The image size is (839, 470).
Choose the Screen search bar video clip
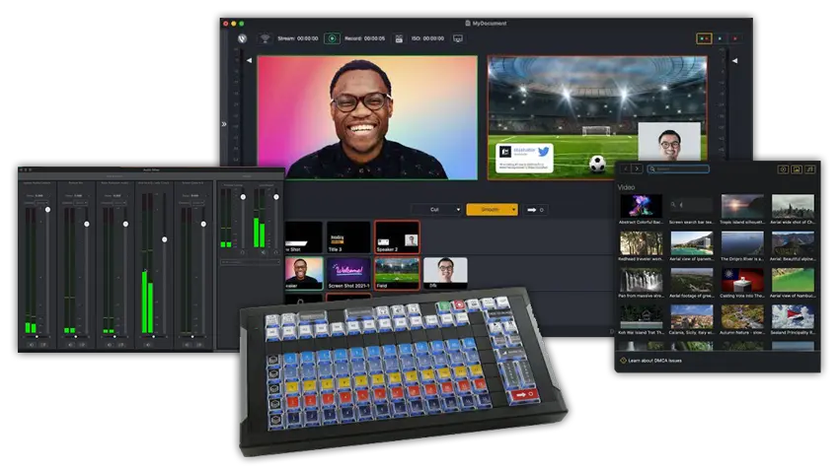click(x=691, y=207)
